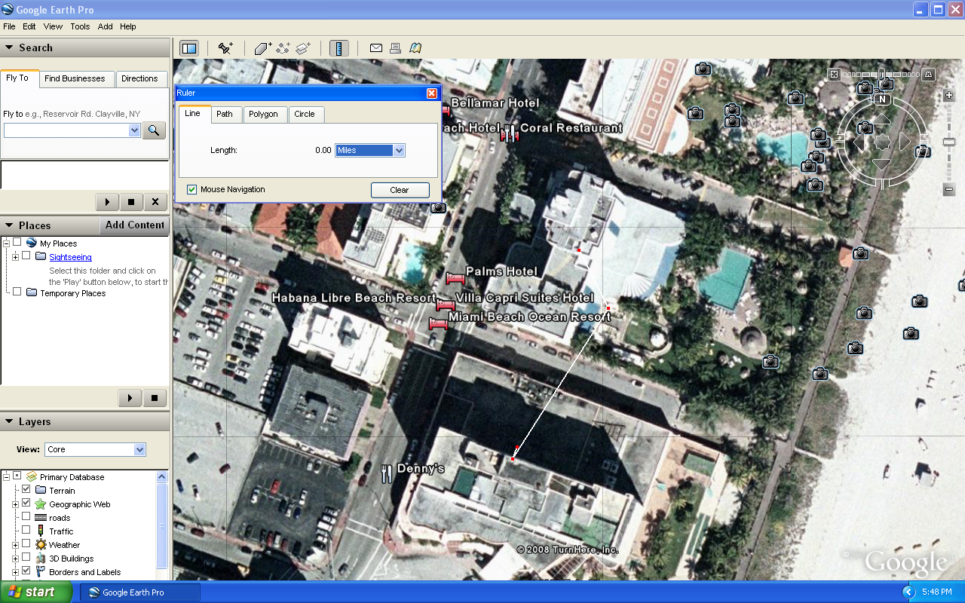Open the Miles unit dropdown
Screen dimensions: 965x603
[370, 150]
